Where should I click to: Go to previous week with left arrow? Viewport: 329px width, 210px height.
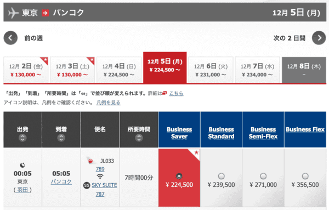click(10, 38)
